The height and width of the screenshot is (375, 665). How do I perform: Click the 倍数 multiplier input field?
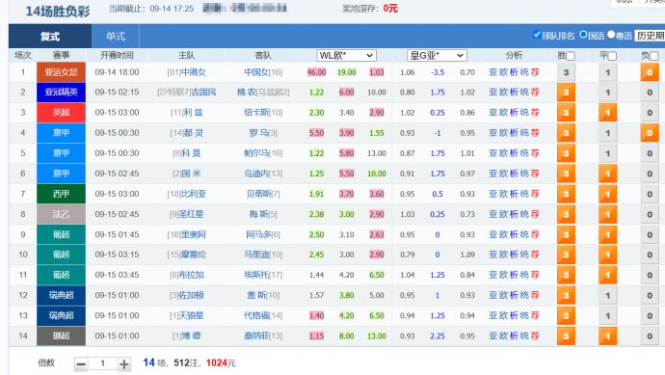(102, 363)
